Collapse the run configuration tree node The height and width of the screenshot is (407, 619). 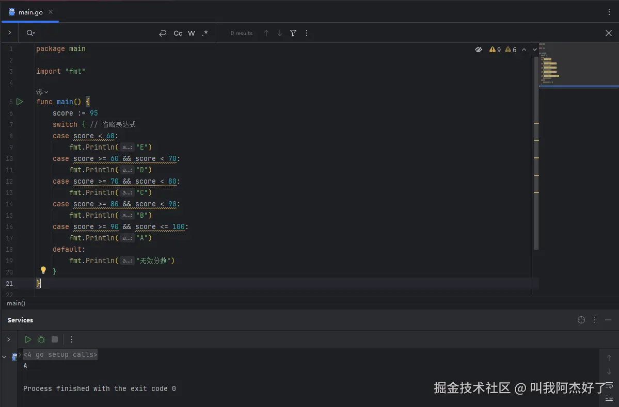pos(4,356)
